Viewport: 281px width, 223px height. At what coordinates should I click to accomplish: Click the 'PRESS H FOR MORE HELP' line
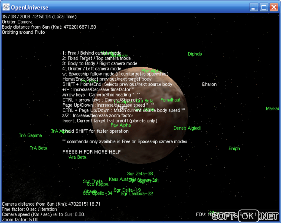pyautogui.click(x=91, y=152)
